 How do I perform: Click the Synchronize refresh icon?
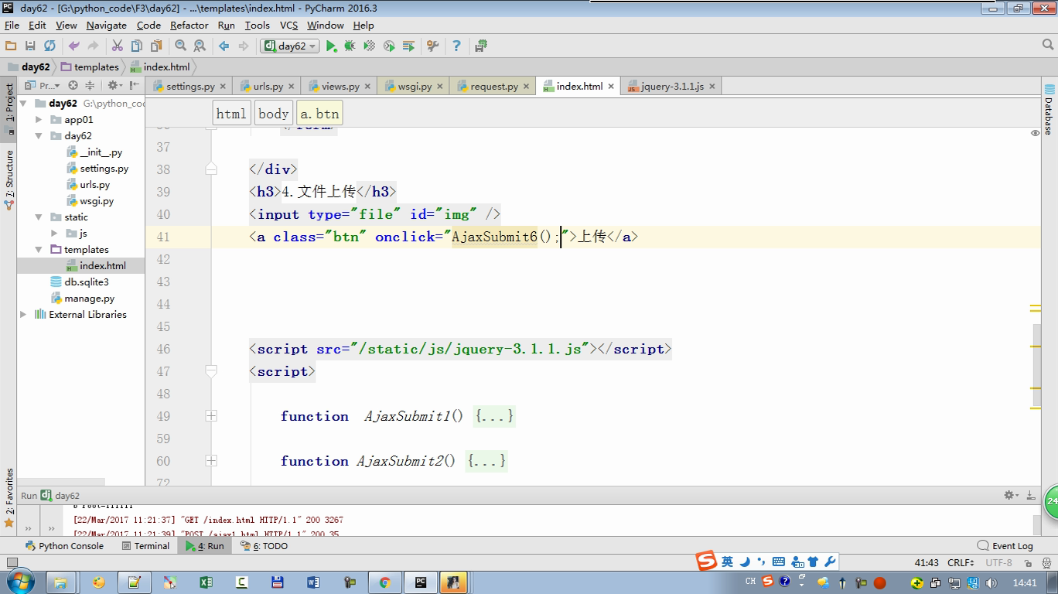(x=49, y=46)
